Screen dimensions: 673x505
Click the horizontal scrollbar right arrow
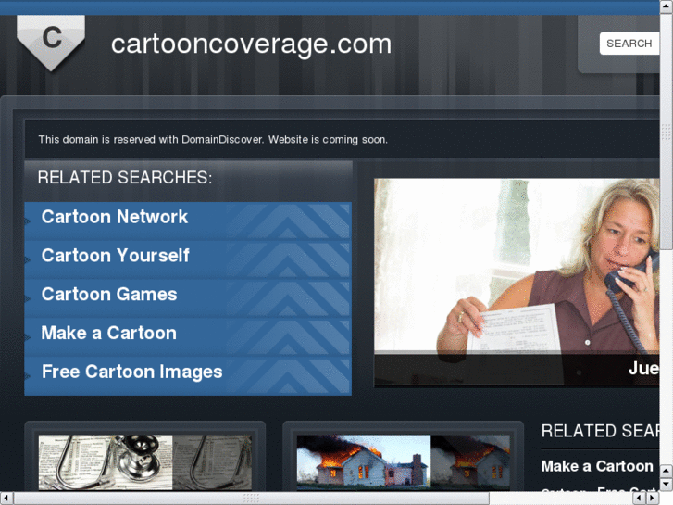653,499
